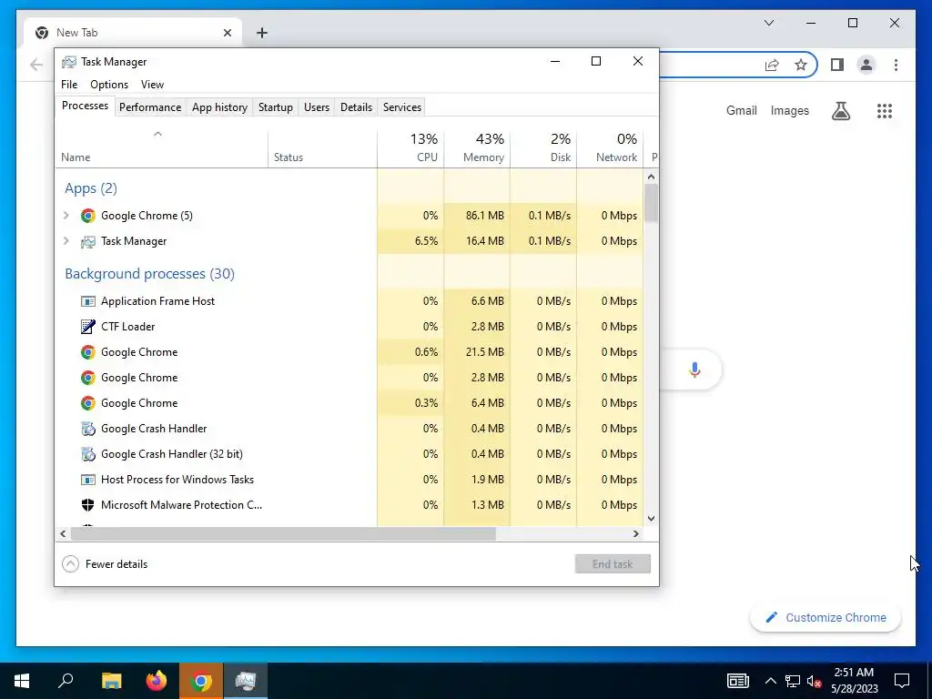Click the Task Manager row icon under Apps
The height and width of the screenshot is (699, 932).
(88, 241)
